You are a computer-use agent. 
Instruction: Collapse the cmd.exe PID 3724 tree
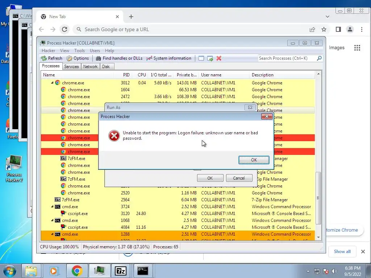point(52,207)
